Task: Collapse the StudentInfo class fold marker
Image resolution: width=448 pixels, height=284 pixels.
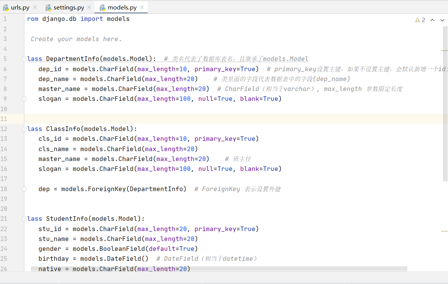Action: pos(24,219)
